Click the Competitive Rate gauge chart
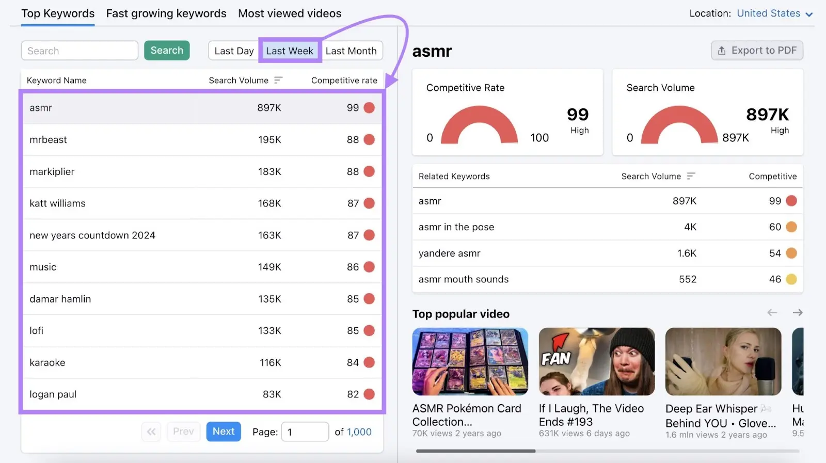 (479, 125)
